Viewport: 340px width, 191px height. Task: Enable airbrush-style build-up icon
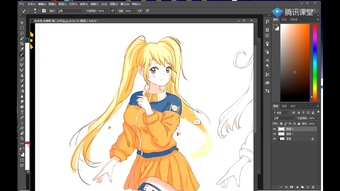pyautogui.click(x=140, y=11)
